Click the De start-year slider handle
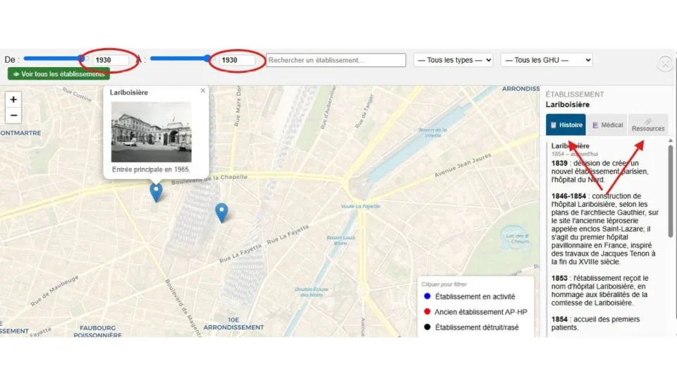Viewport: 677px width, 381px height. pos(80,59)
